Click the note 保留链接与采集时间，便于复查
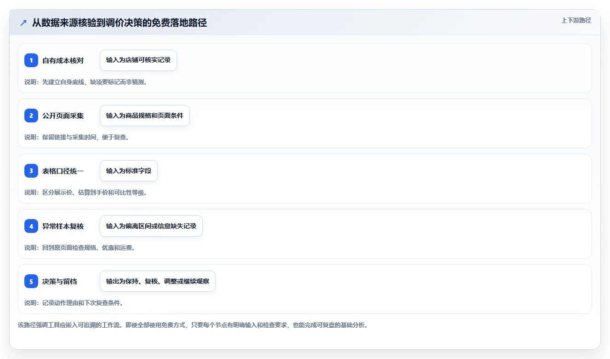 [x=77, y=137]
